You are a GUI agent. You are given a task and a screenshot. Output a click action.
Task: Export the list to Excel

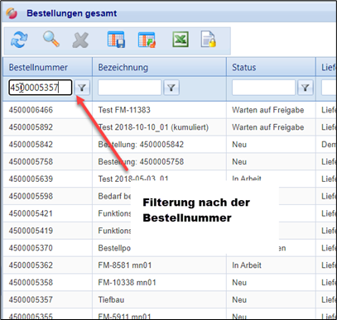(181, 39)
